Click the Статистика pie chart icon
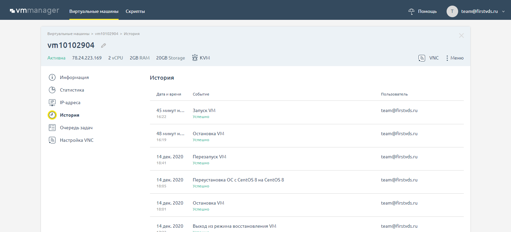511x232 pixels. pos(52,90)
